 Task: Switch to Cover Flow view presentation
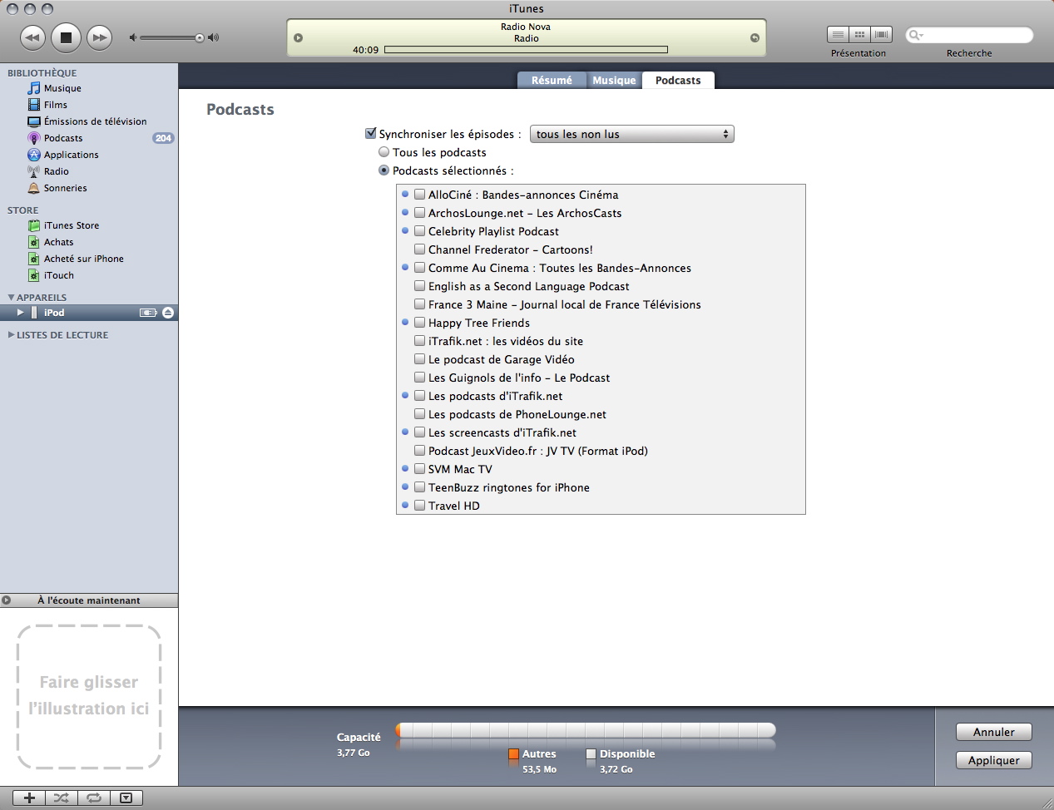click(x=882, y=34)
